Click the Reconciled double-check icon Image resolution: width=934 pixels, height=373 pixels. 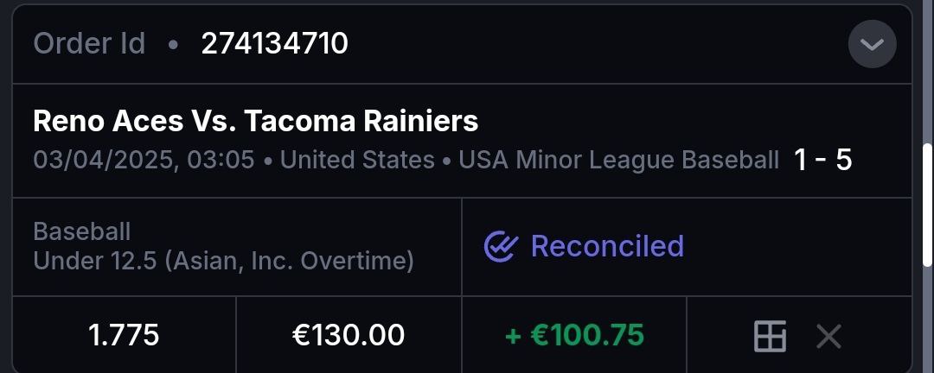tap(501, 247)
